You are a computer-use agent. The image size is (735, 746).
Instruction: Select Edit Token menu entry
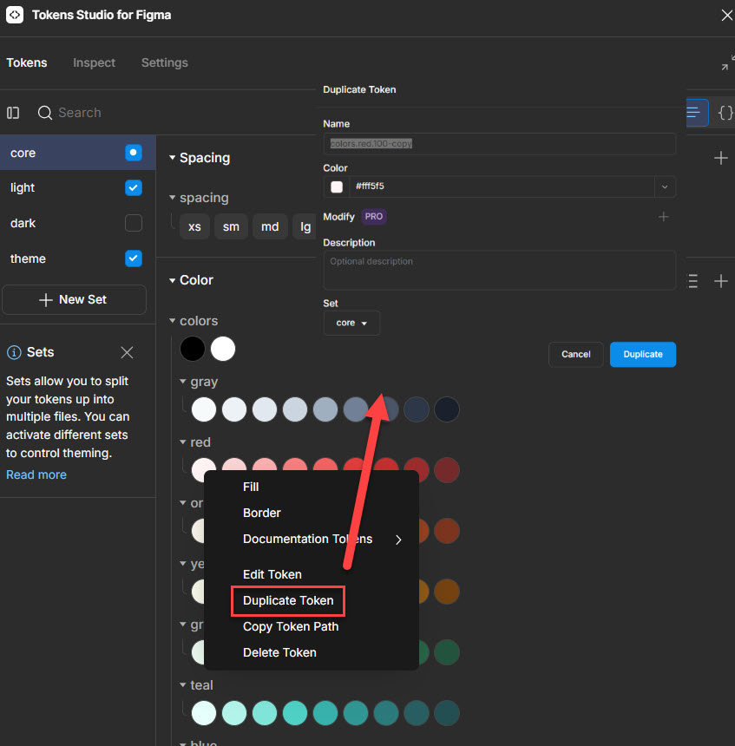click(272, 574)
